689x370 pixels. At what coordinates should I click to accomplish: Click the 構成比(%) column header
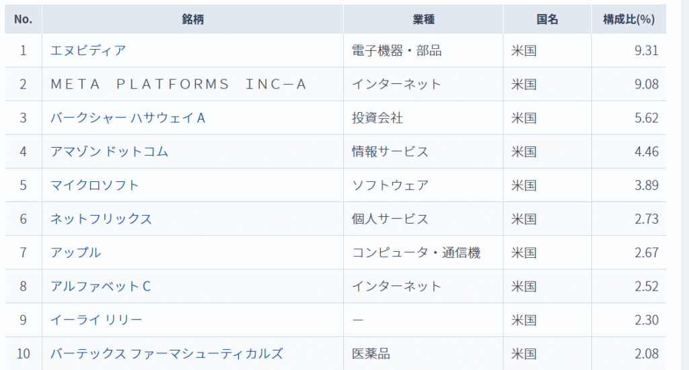point(628,19)
